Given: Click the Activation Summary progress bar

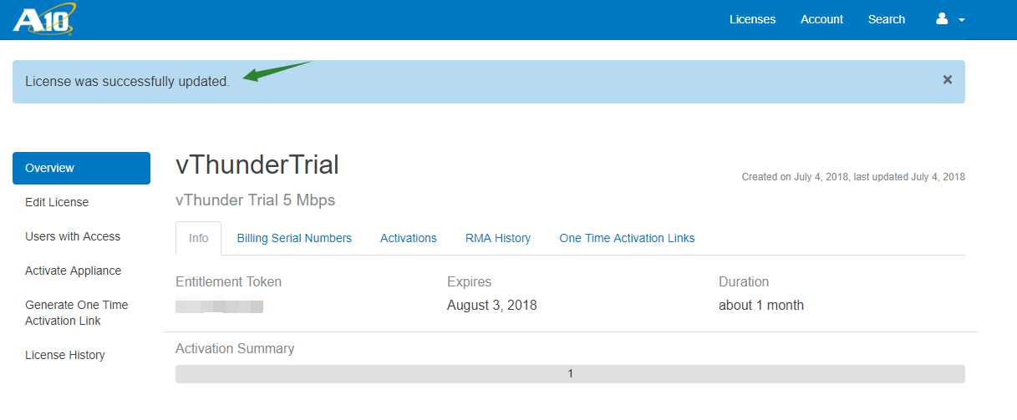Looking at the screenshot, I should click(570, 374).
